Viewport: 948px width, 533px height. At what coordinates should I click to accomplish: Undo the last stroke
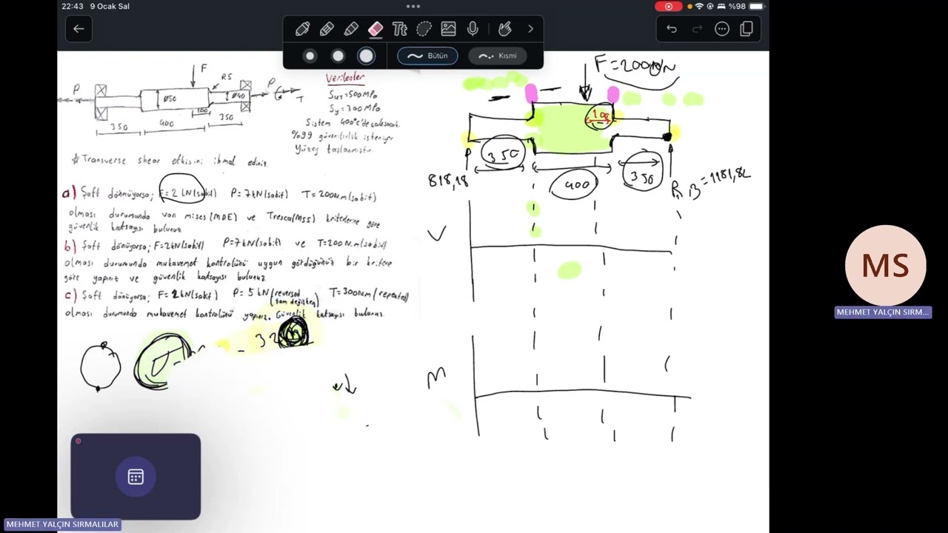(672, 29)
